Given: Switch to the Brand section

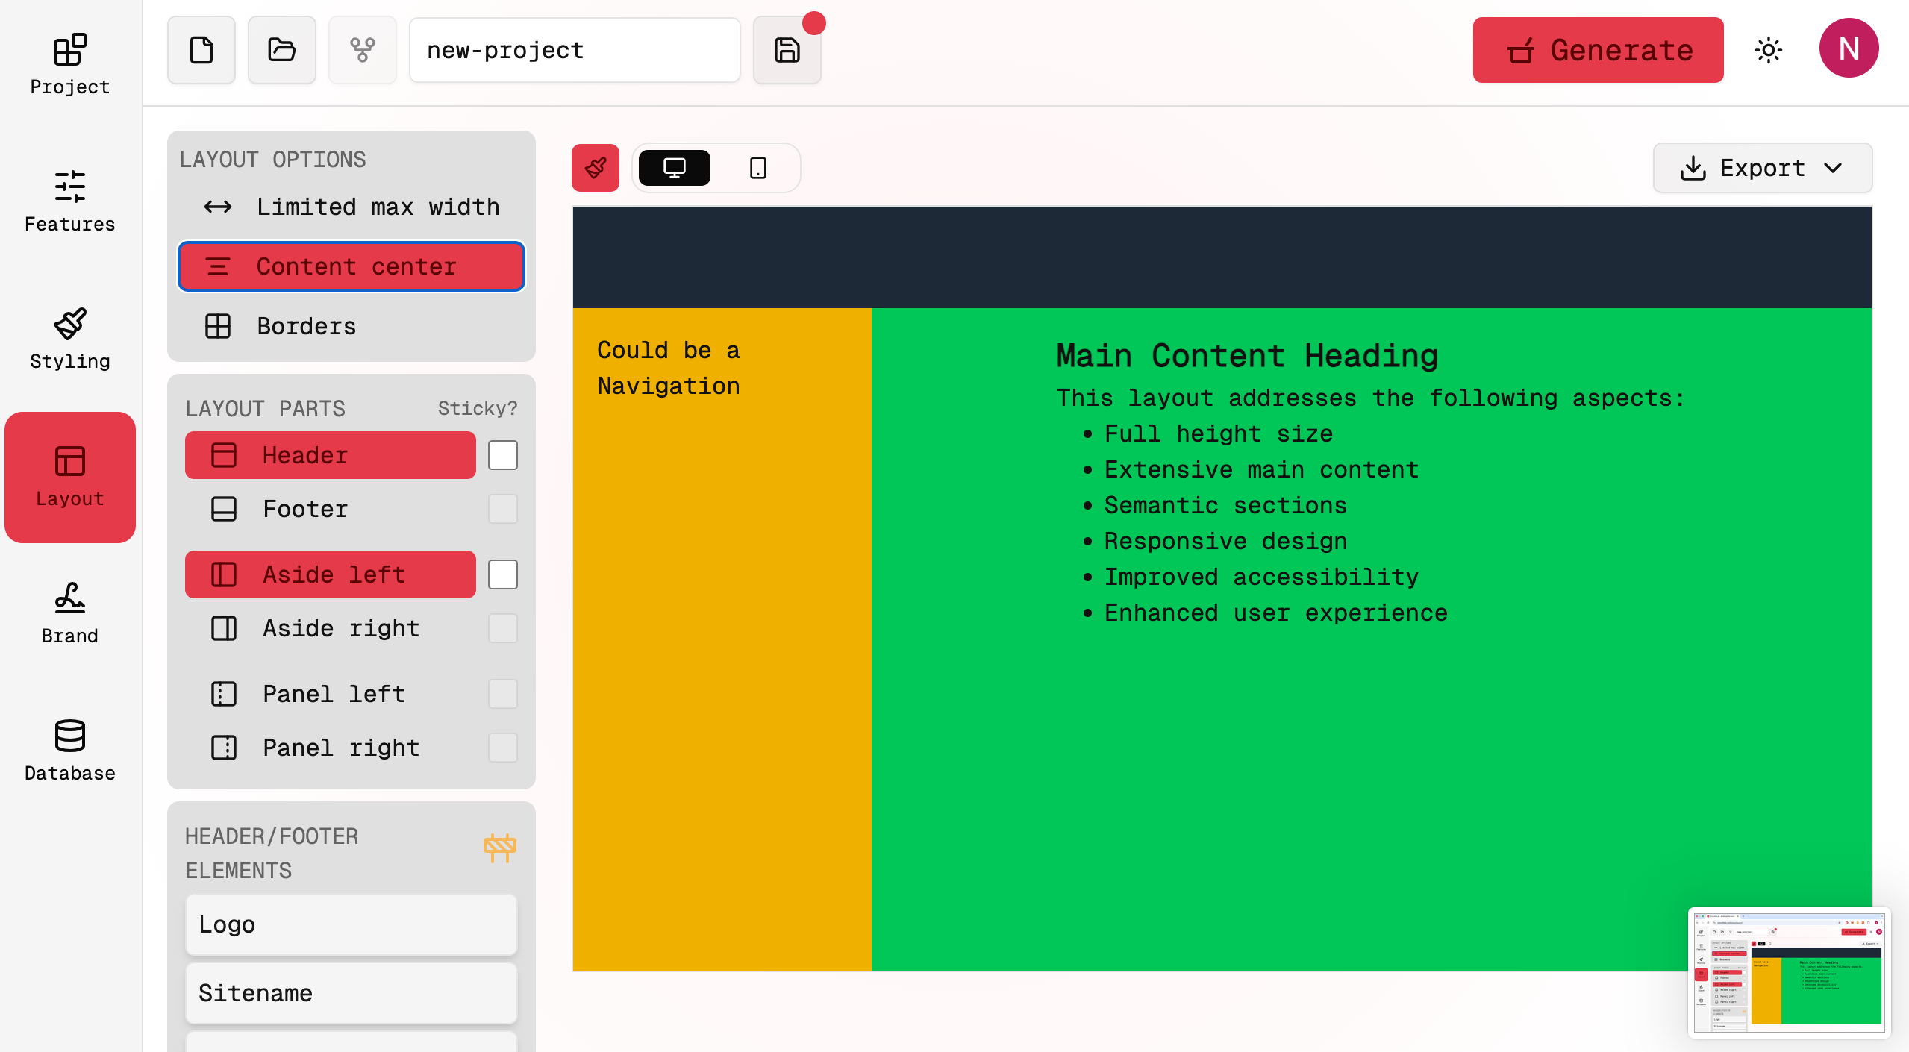Looking at the screenshot, I should coord(69,612).
